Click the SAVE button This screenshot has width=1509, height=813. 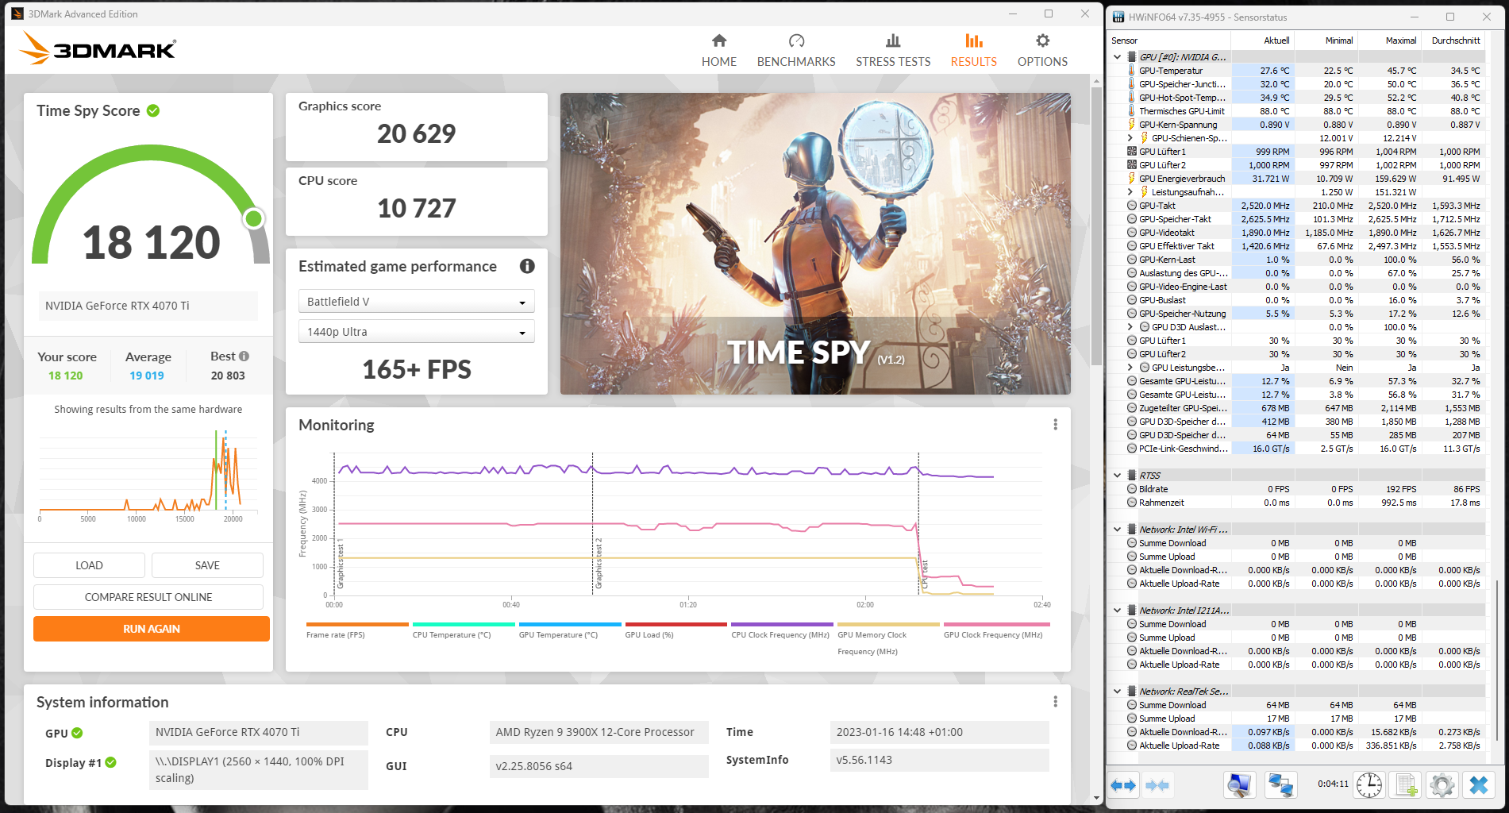[207, 565]
